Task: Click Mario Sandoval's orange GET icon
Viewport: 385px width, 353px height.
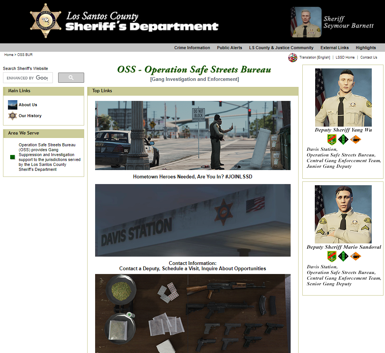Action: (356, 257)
